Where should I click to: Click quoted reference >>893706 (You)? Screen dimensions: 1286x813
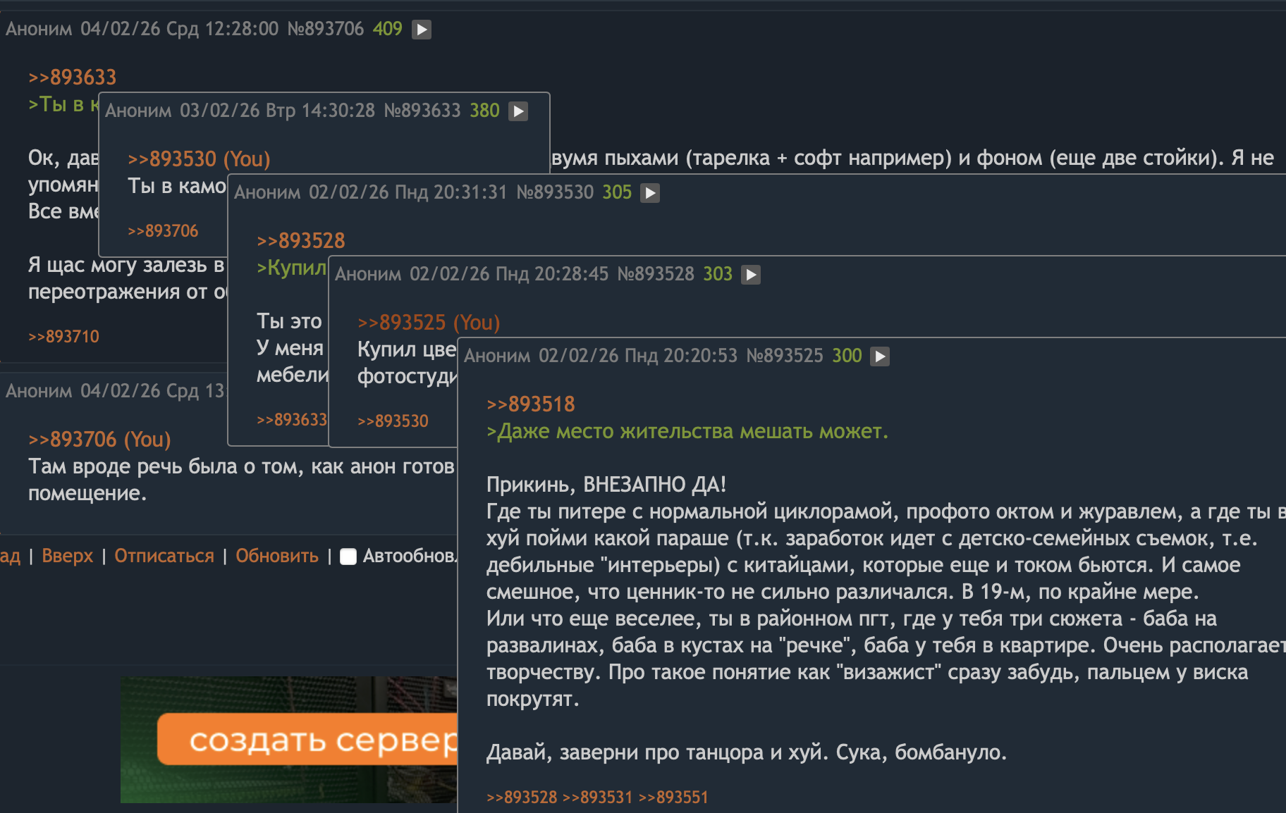[x=99, y=439]
